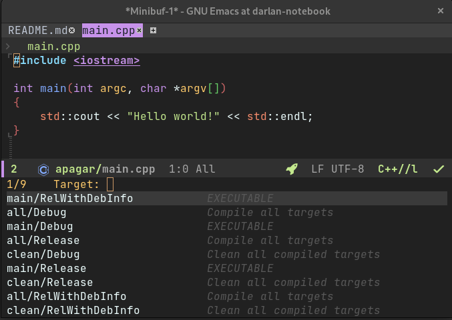Expand the breadcrumb chevron before main.cpp
The height and width of the screenshot is (320, 452).
point(8,46)
